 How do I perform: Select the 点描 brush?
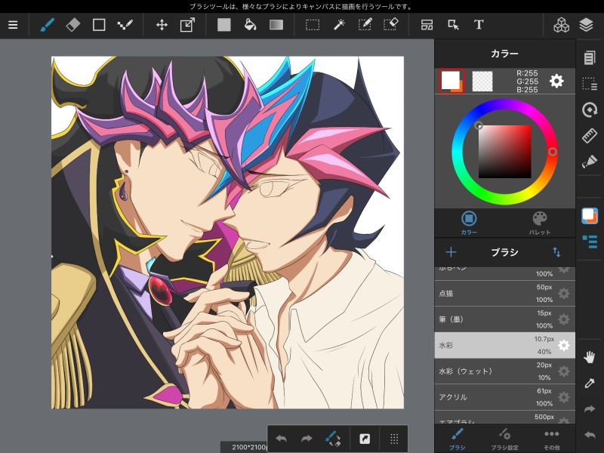coord(504,294)
